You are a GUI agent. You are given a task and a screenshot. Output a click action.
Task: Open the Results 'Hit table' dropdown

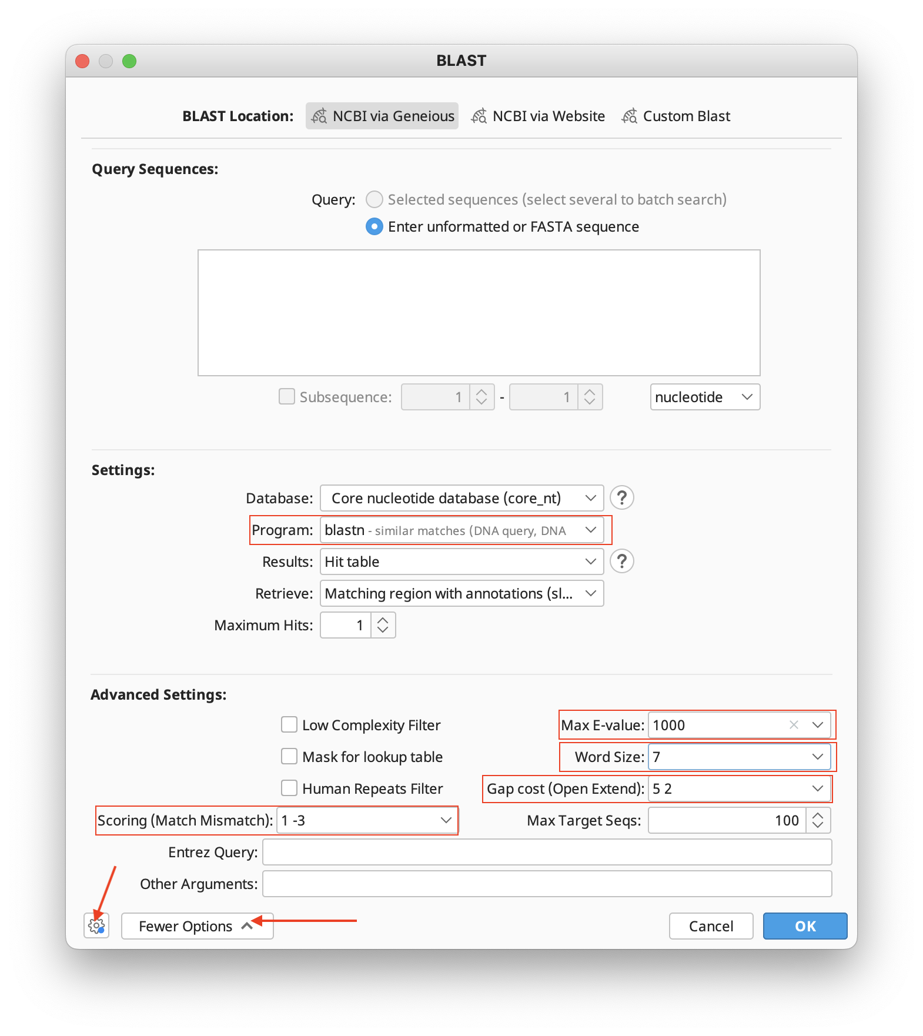[462, 562]
